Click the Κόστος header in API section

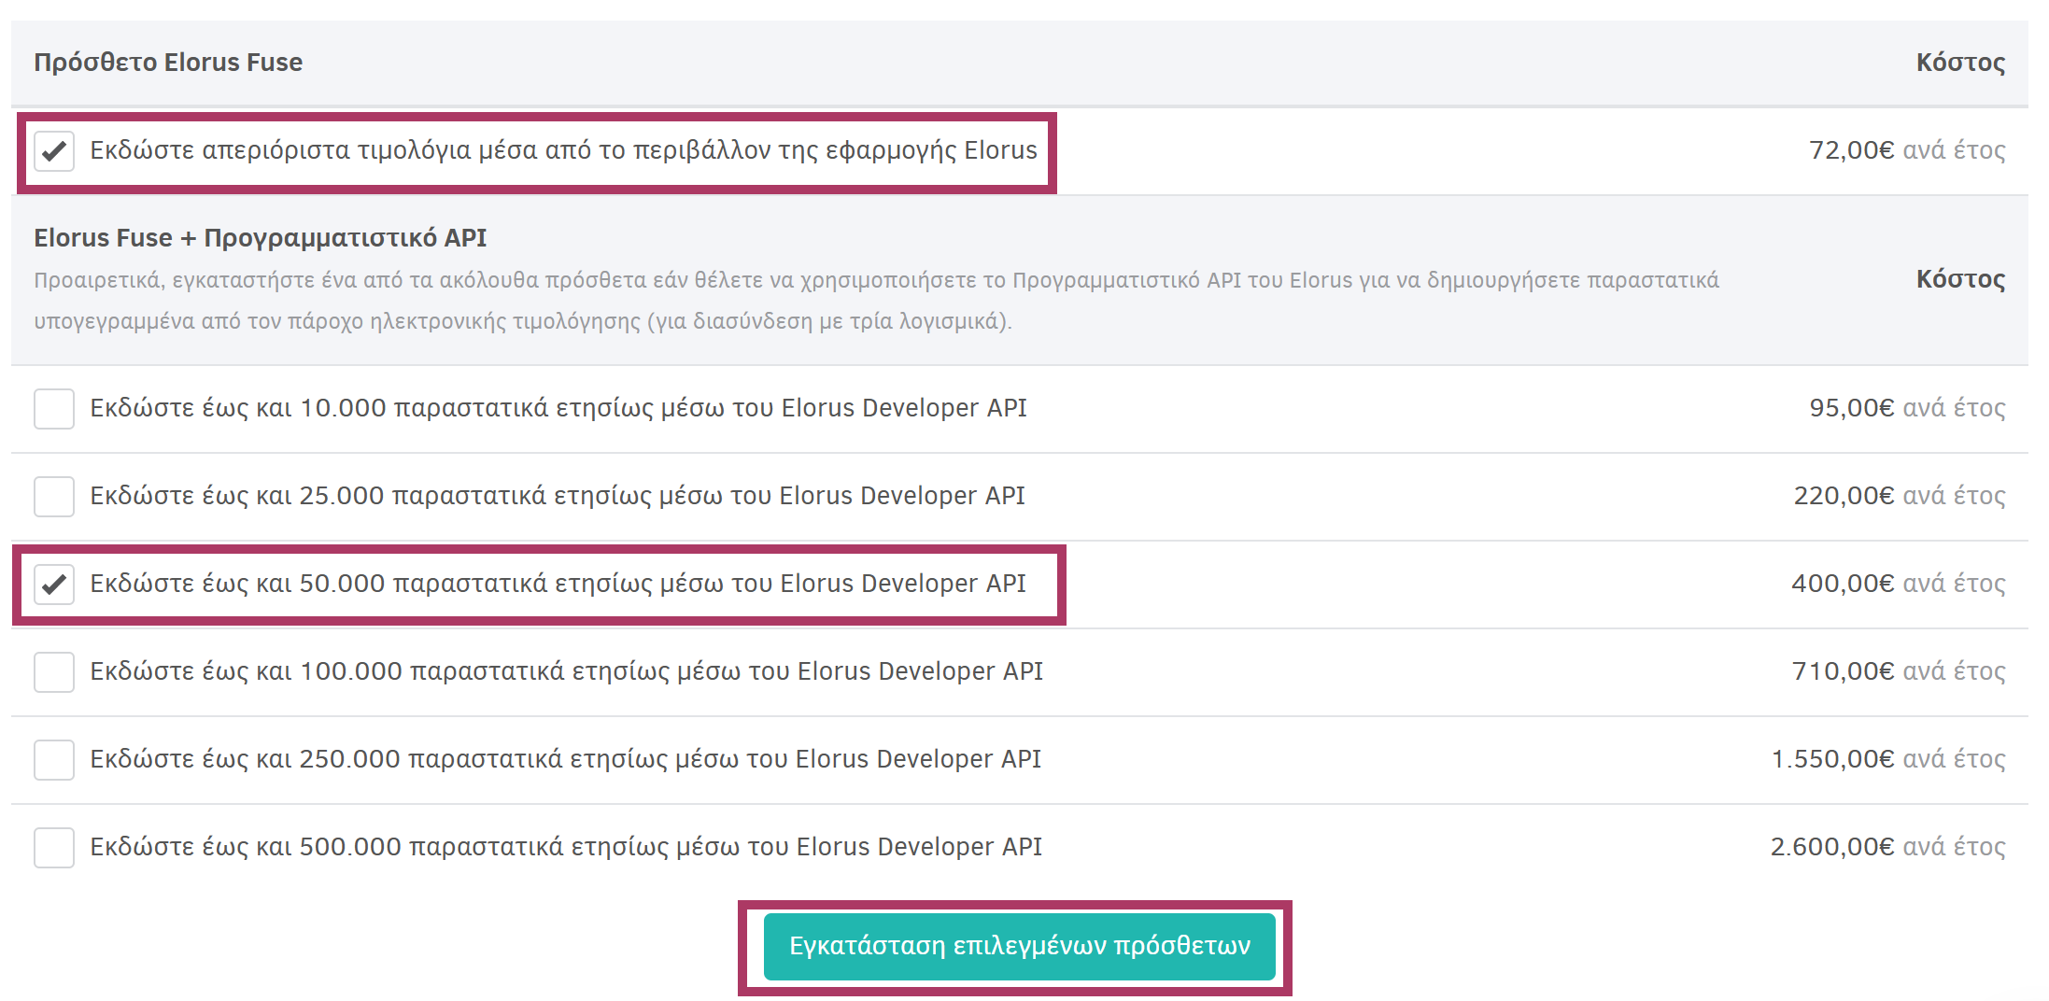[1960, 279]
